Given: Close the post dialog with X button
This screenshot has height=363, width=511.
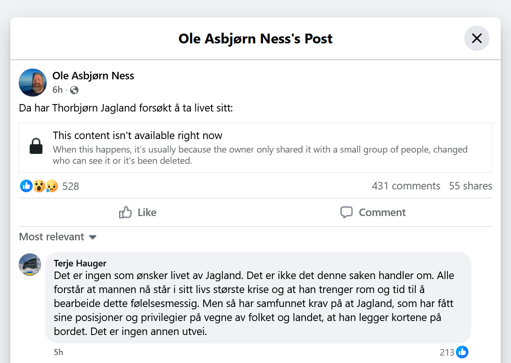Looking at the screenshot, I should 476,38.
